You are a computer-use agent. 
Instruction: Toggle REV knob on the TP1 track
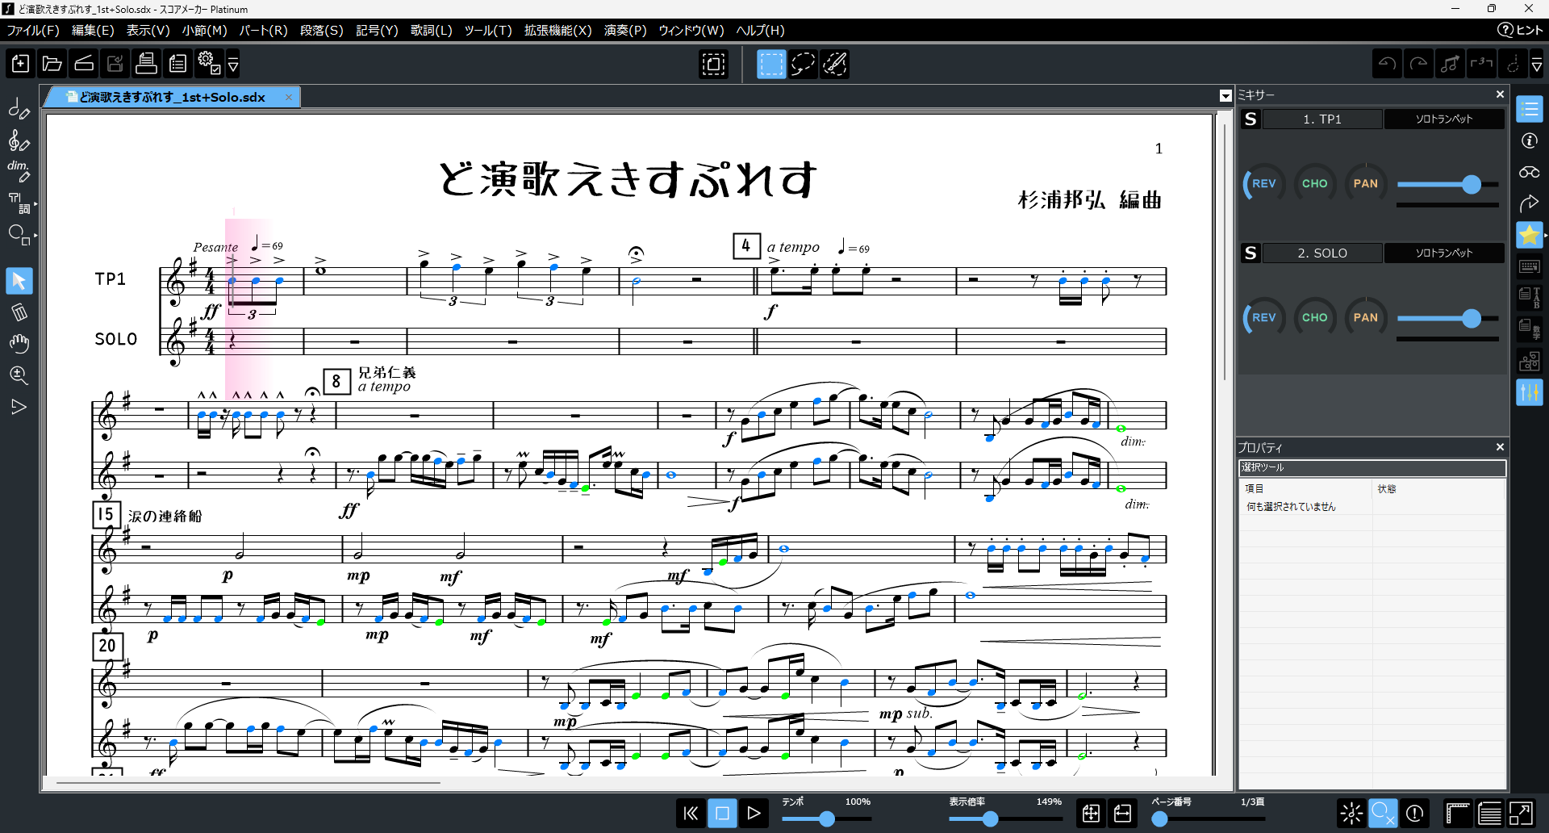[1263, 184]
